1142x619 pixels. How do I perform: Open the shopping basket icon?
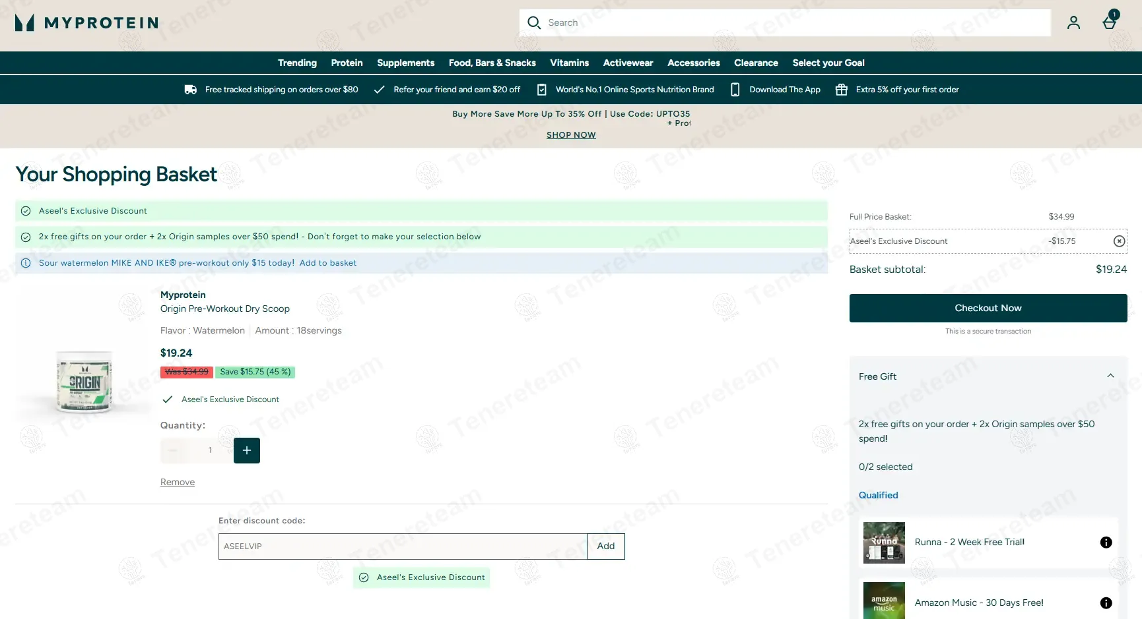click(x=1110, y=22)
